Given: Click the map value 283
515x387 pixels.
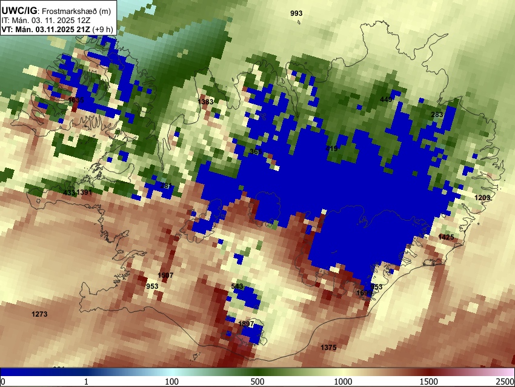Looking at the screenshot, I should tap(437, 115).
